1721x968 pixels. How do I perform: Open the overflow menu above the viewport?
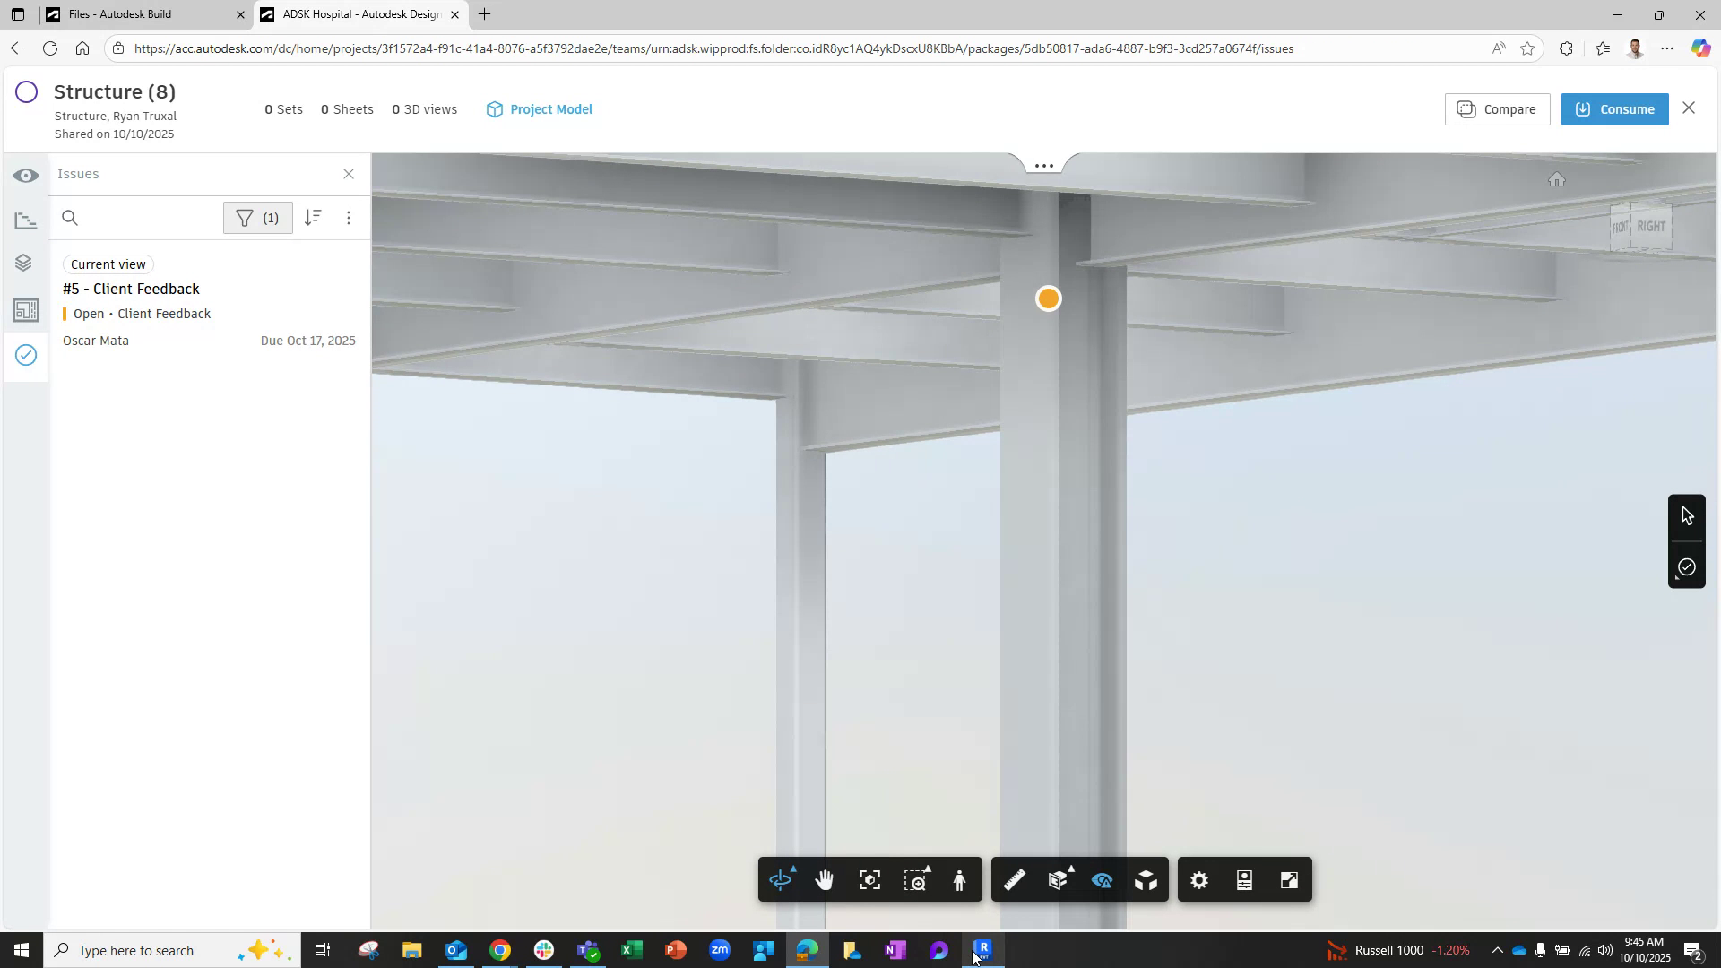(1042, 164)
